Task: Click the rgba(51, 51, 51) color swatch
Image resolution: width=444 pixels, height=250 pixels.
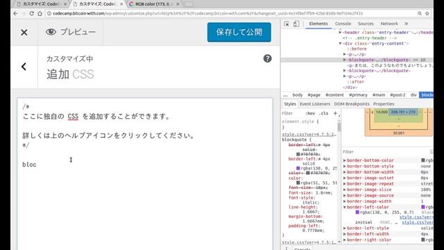Action: click(298, 183)
